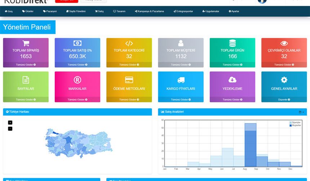
Task: Click Tümünü Göster on Toplam Satış card
Action: tap(77, 65)
